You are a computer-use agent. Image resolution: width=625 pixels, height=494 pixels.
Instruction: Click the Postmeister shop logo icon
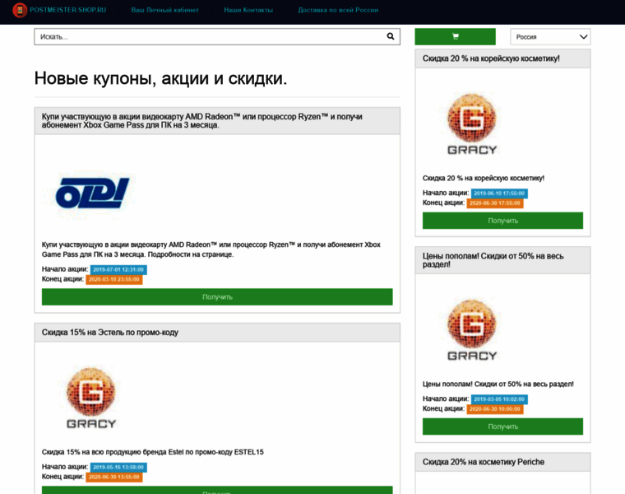[x=20, y=11]
